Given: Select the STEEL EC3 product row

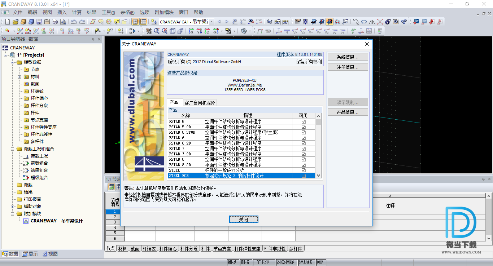Looking at the screenshot, I should tap(241, 176).
